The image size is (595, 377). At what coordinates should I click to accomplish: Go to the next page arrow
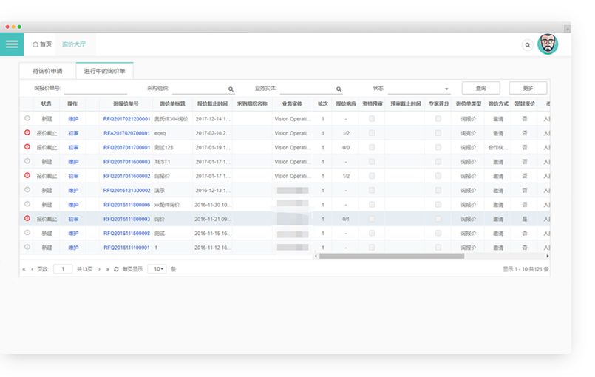click(99, 269)
